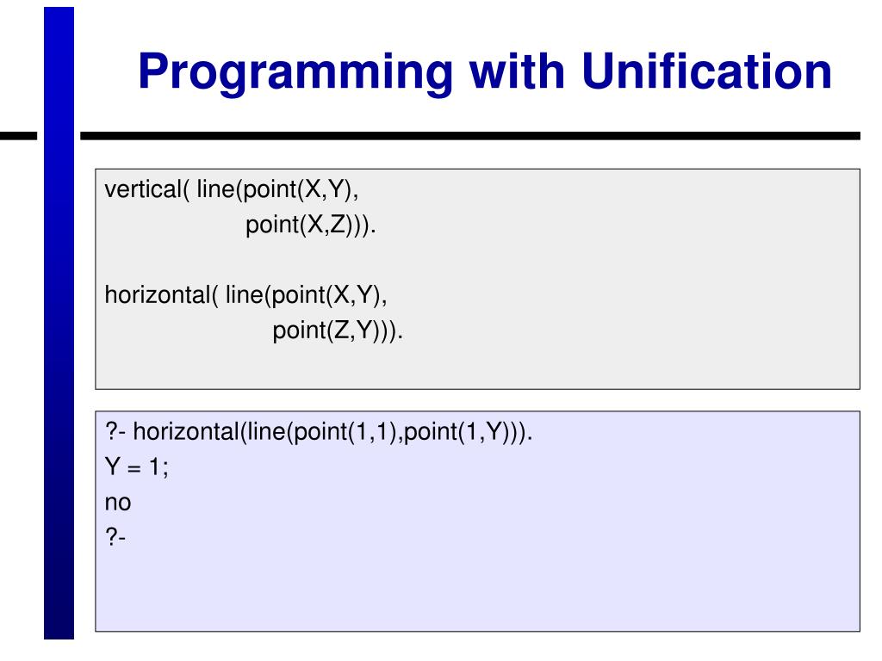The height and width of the screenshot is (661, 882).
Task: Click the "no" response line
Action: pyautogui.click(x=117, y=503)
